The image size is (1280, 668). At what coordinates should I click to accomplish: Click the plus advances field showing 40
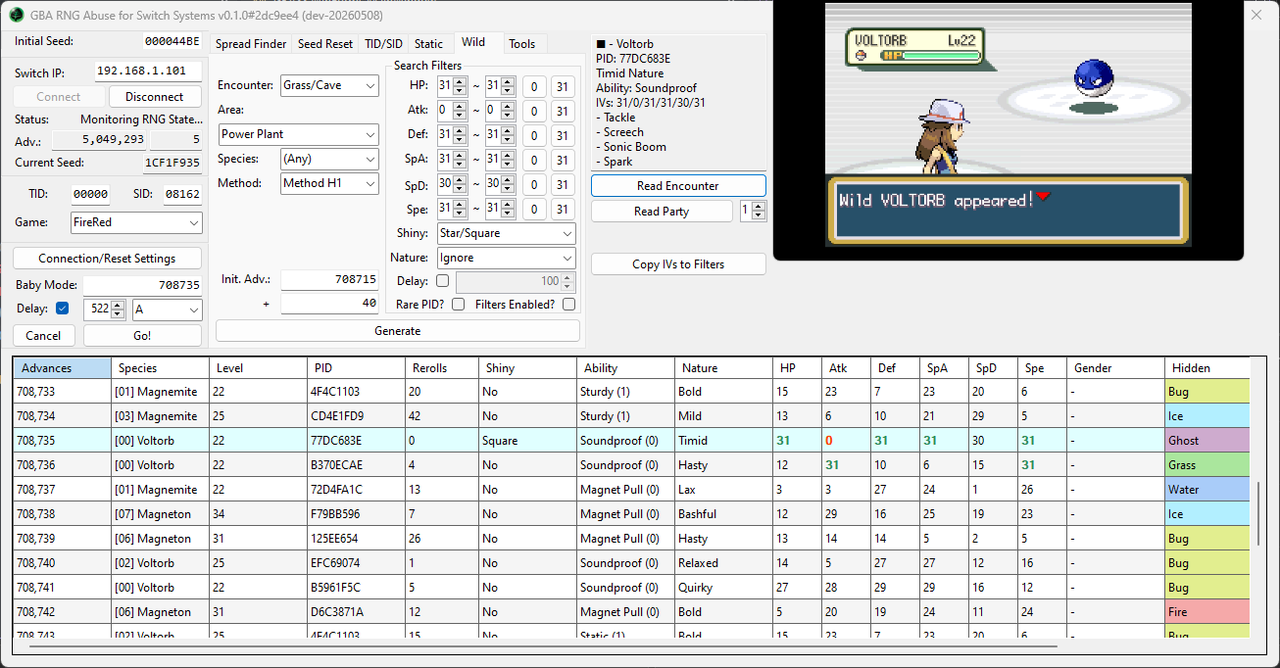[x=330, y=304]
